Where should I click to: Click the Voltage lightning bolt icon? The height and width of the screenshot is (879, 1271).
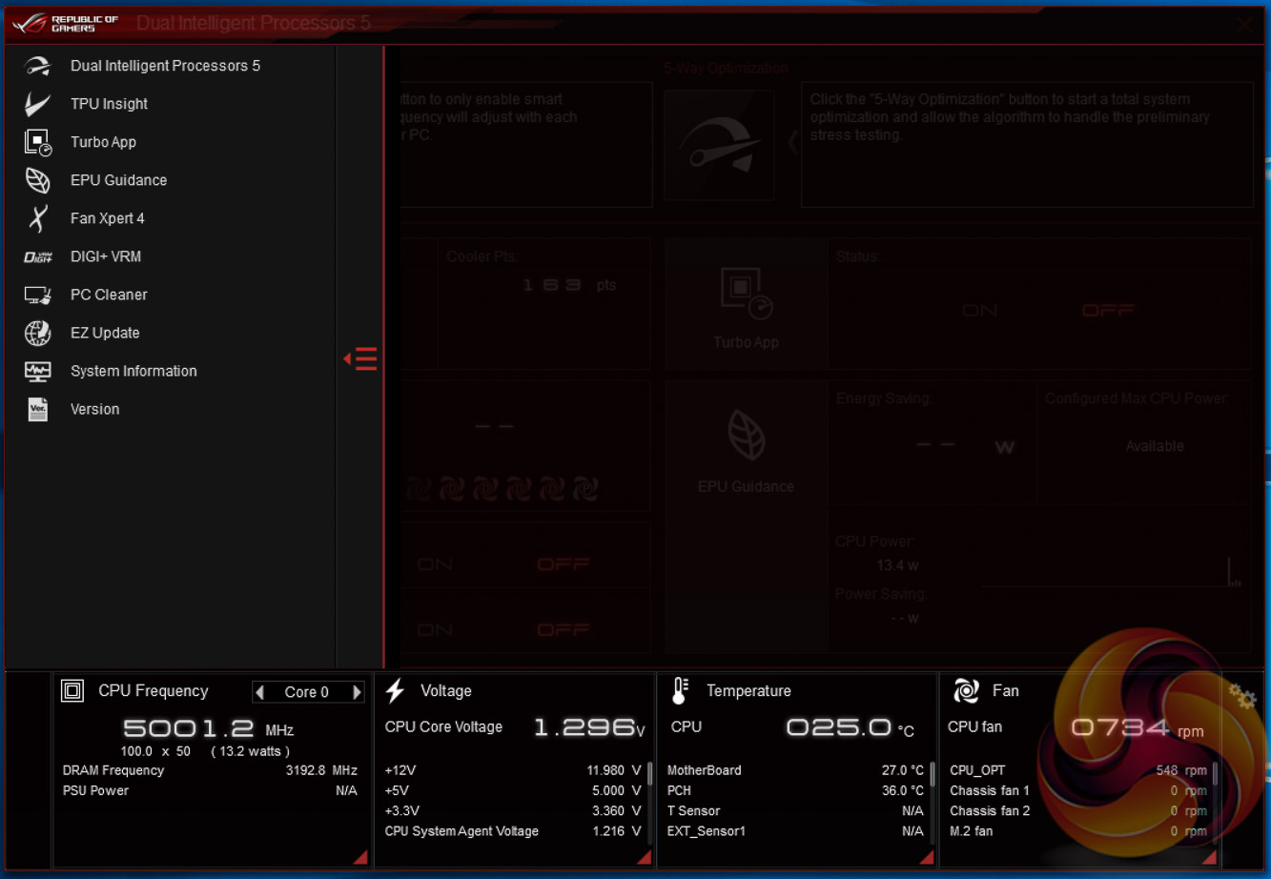[395, 691]
